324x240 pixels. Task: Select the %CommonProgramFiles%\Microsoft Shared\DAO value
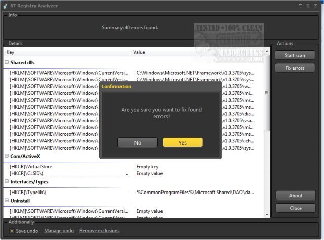pyautogui.click(x=195, y=192)
